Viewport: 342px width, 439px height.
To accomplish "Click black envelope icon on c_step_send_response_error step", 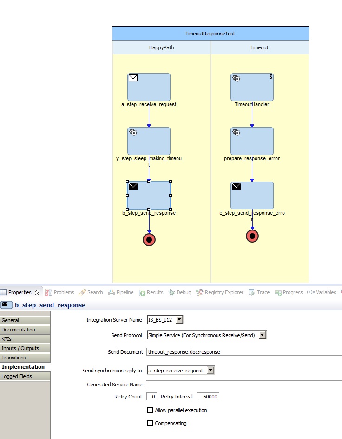I will [236, 186].
